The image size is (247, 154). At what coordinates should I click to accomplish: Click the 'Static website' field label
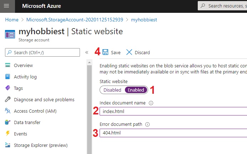pyautogui.click(x=114, y=82)
